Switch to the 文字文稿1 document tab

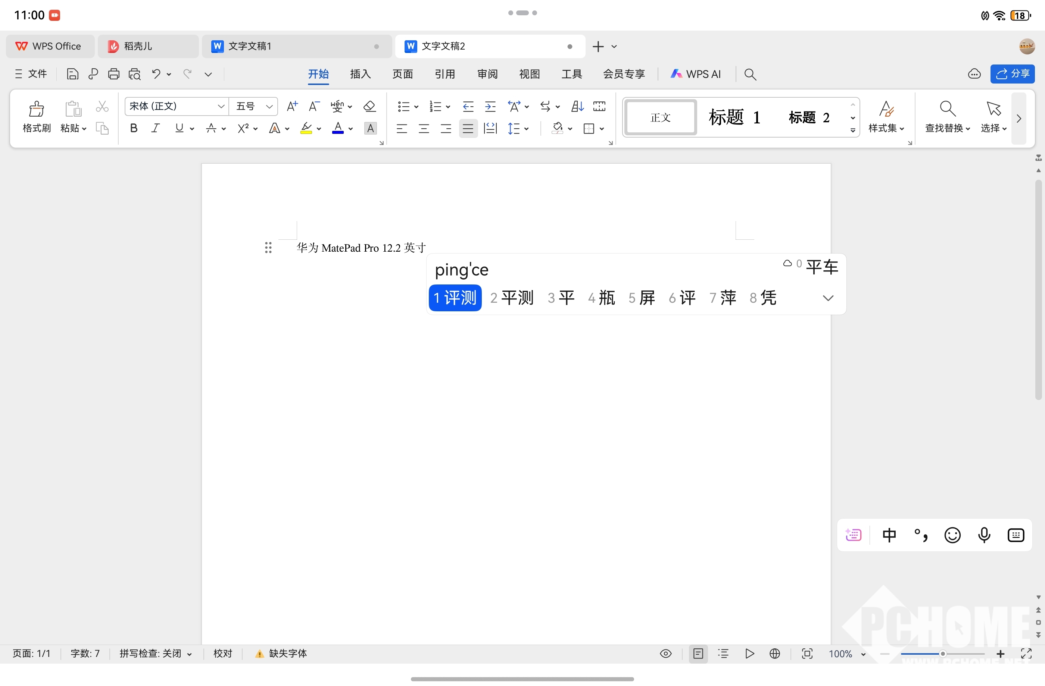coord(297,47)
